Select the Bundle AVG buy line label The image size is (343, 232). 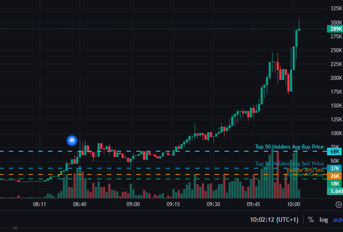point(305,174)
